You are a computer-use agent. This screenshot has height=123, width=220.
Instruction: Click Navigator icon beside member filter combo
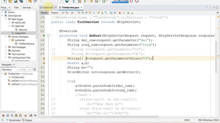coord(34,69)
